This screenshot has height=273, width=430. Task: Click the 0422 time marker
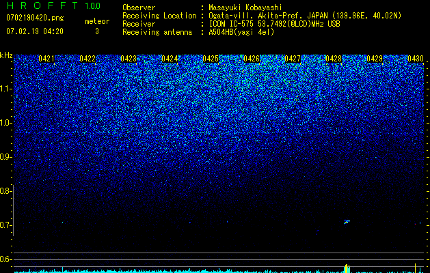pos(88,59)
